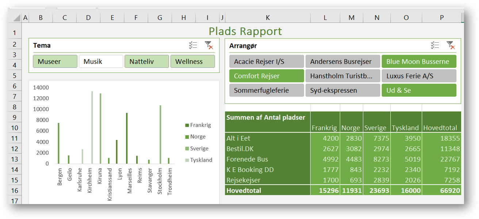Viewport: 479px width, 219px height.
Task: Select the Syd-ekspressen slicer item
Action: click(x=342, y=90)
